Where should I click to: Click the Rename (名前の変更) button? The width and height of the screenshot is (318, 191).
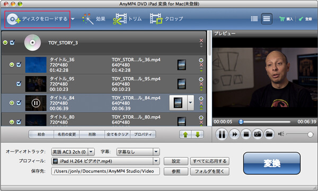tap(67, 134)
